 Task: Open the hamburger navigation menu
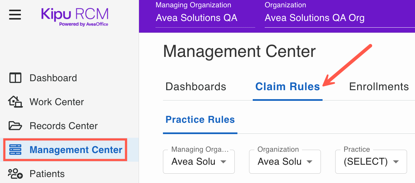click(15, 15)
